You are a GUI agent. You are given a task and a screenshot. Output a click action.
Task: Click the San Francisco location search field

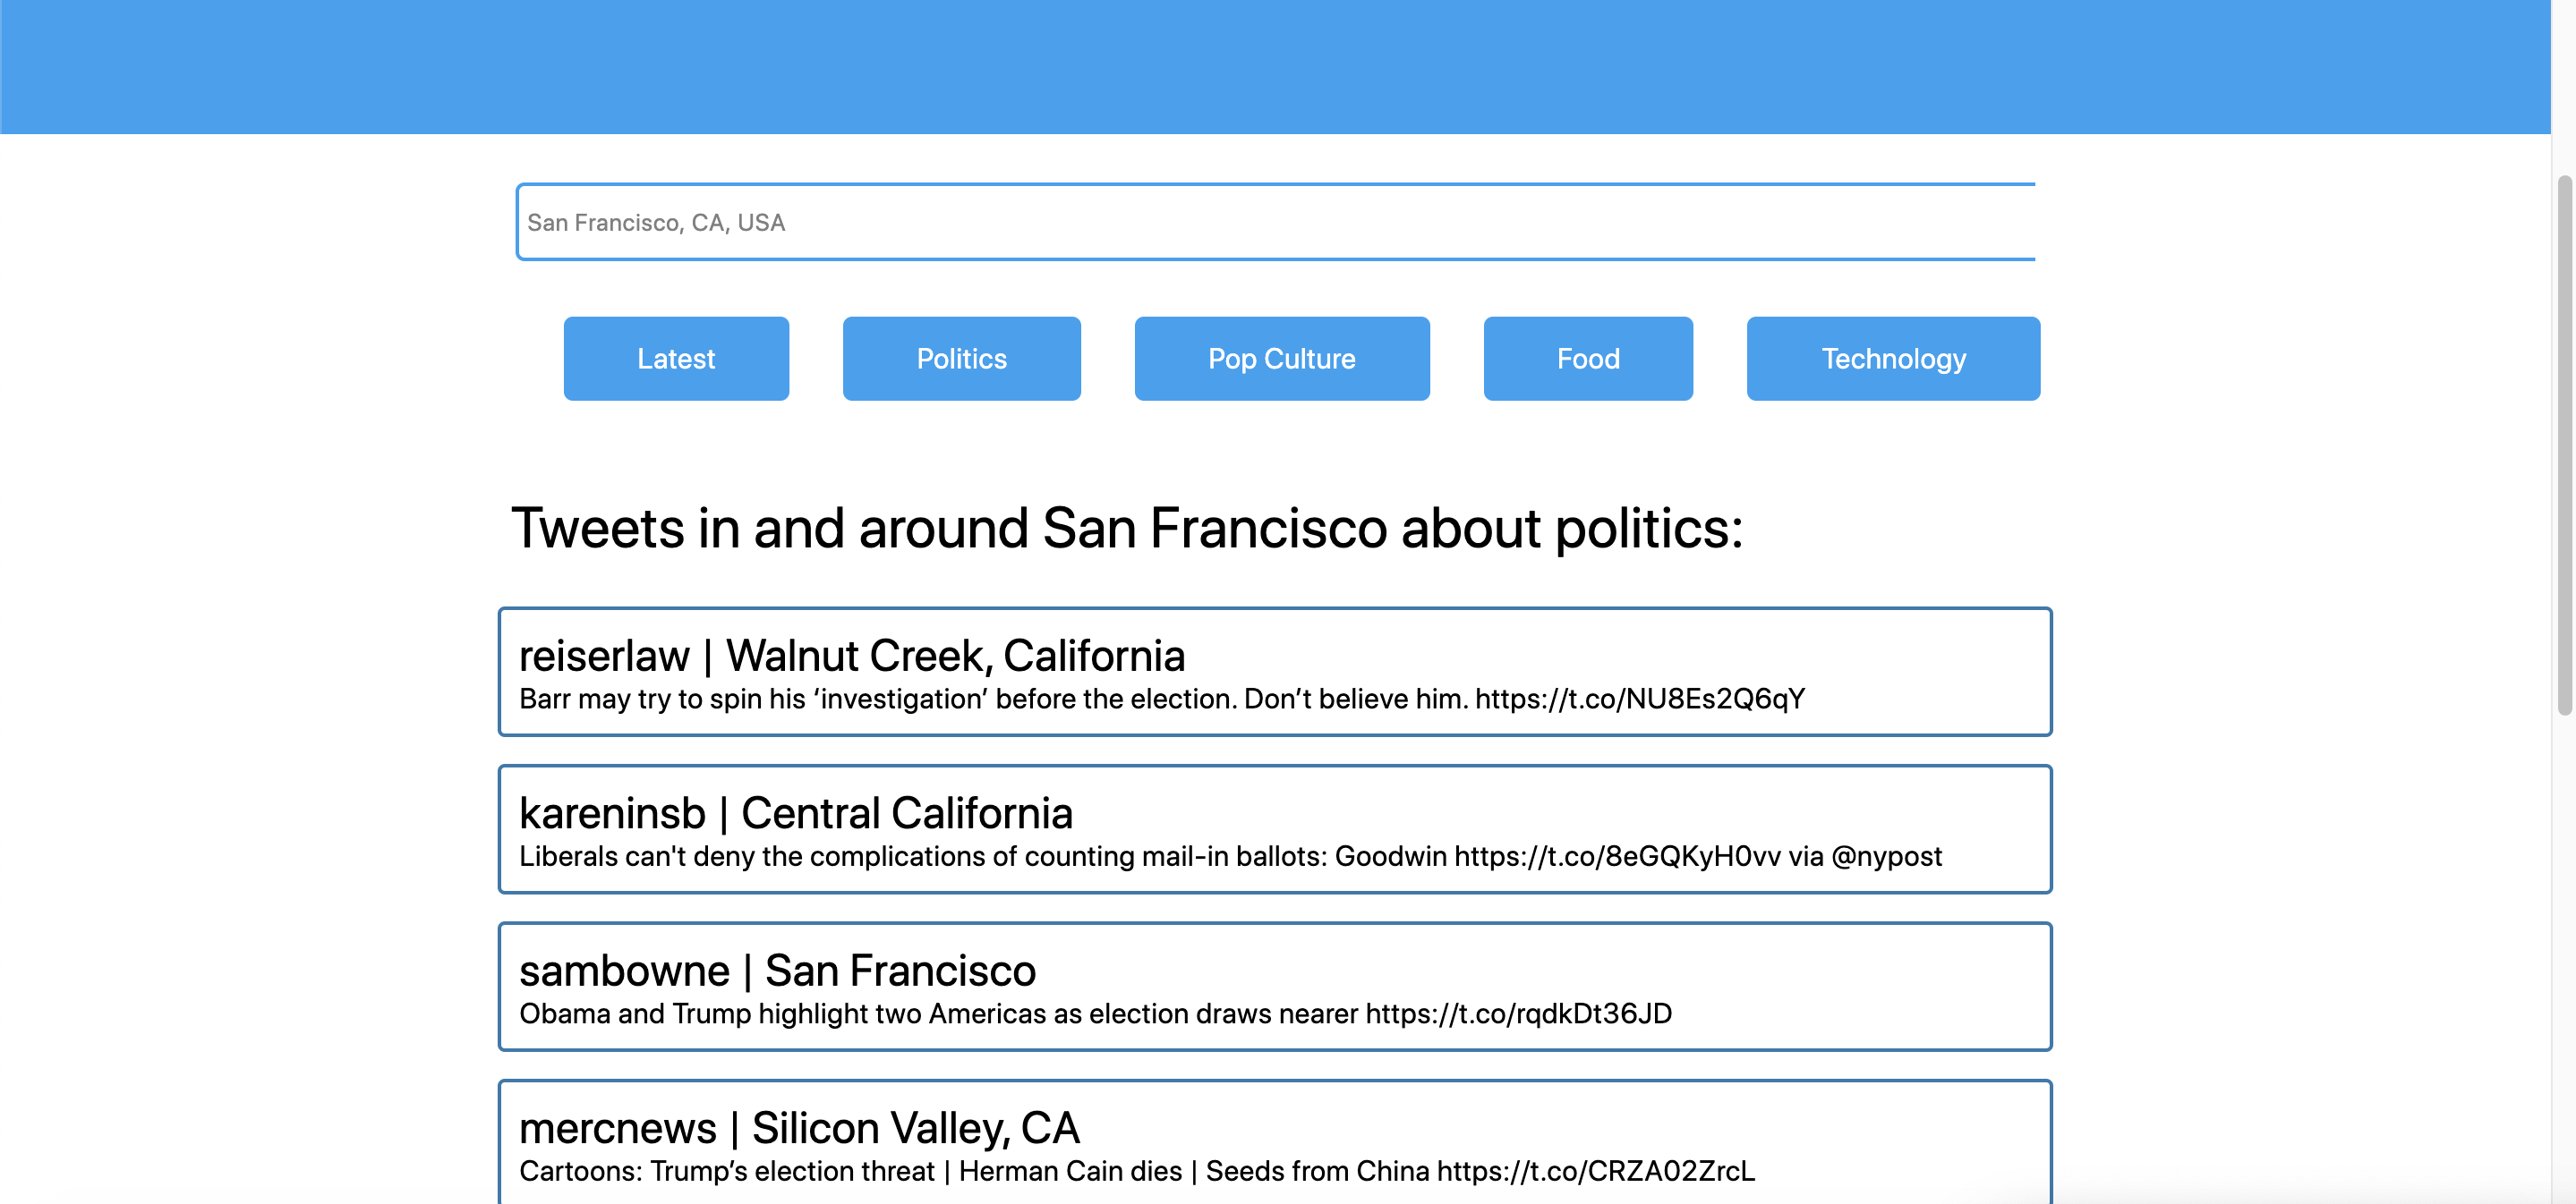coord(1275,222)
